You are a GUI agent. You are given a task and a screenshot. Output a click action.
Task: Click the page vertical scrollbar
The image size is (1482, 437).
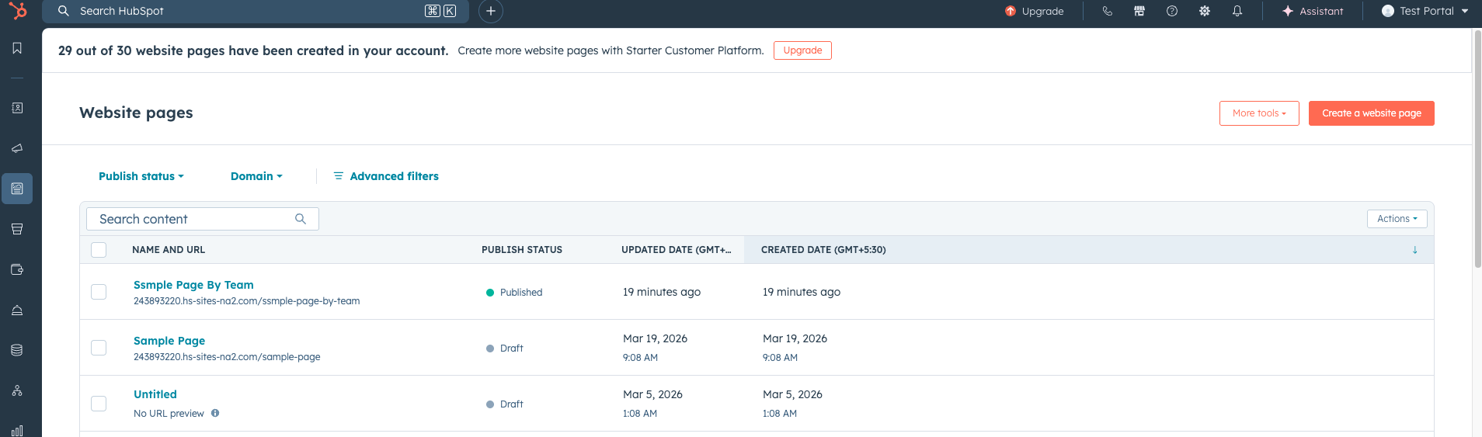tap(1477, 147)
